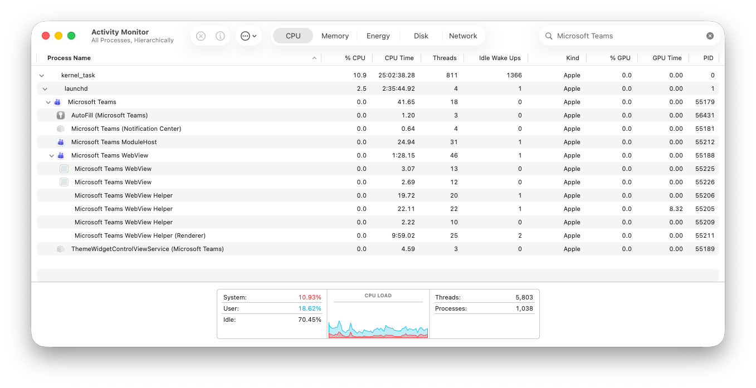Collapse the kernel_task disclosure chevron

(42, 75)
